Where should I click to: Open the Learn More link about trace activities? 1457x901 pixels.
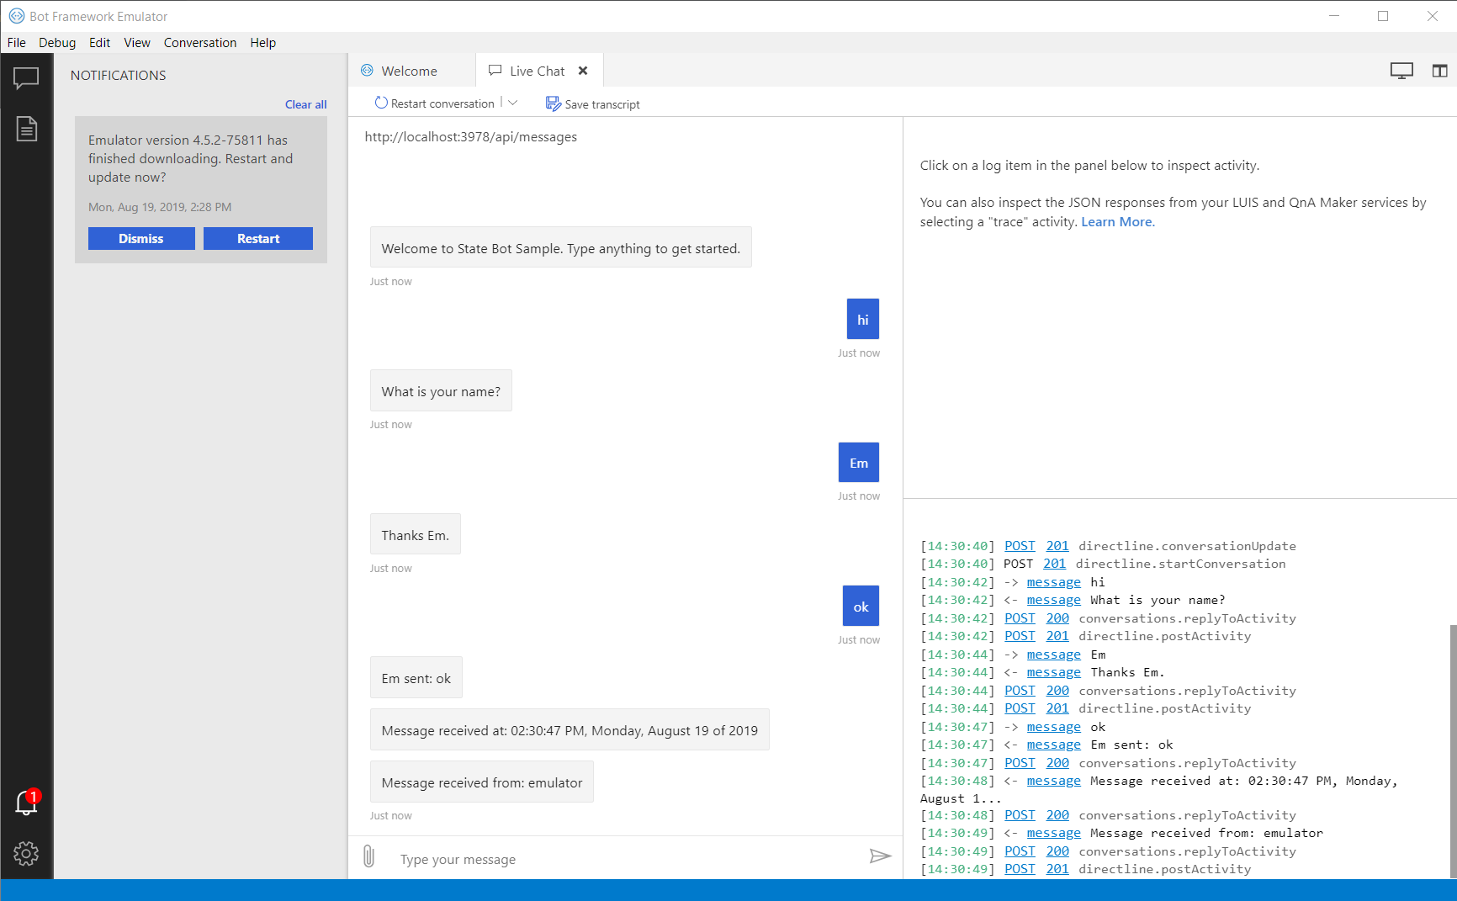click(x=1116, y=221)
